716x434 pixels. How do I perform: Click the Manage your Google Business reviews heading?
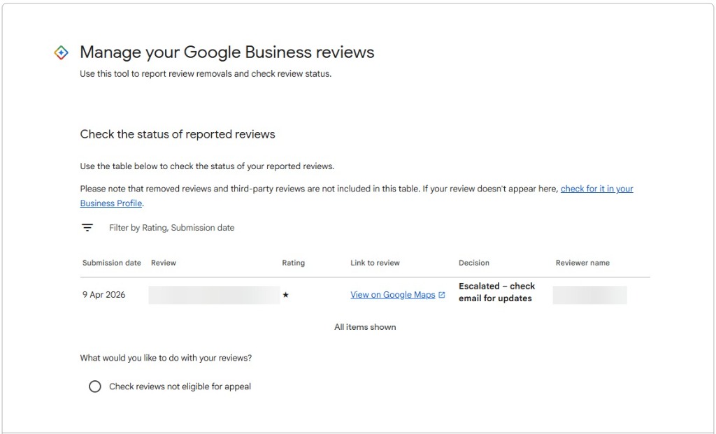point(227,52)
